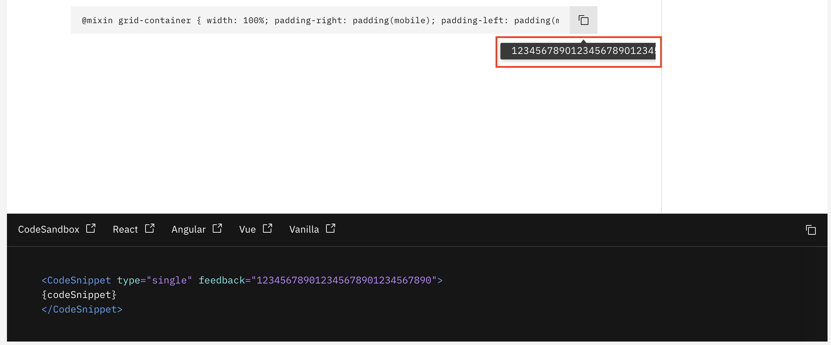This screenshot has height=345, width=831.
Task: Open the Angular framework example
Action: click(x=189, y=229)
